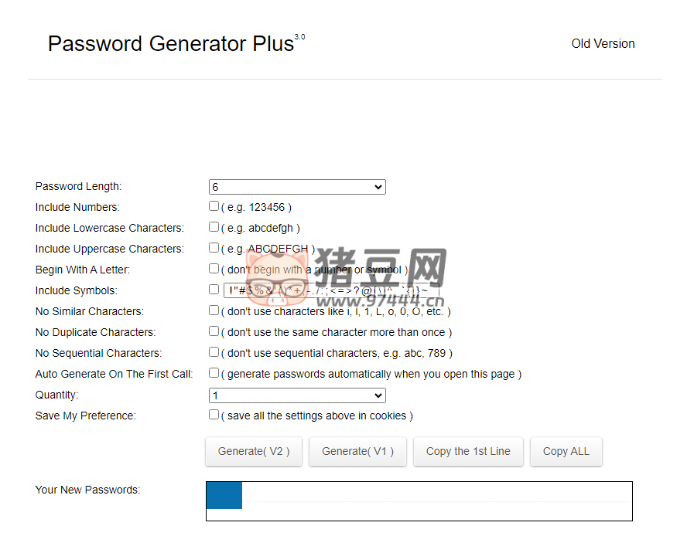Enable the Include Lowercase Characters option

tap(214, 226)
